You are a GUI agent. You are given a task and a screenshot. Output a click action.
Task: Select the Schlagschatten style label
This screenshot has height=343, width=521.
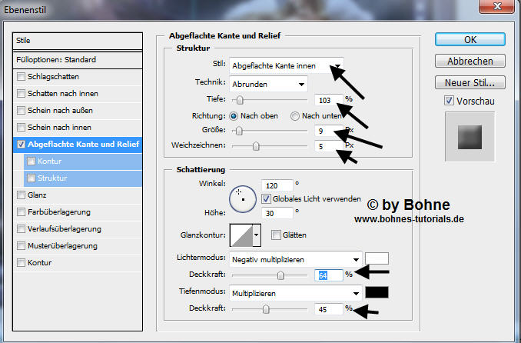click(x=53, y=76)
